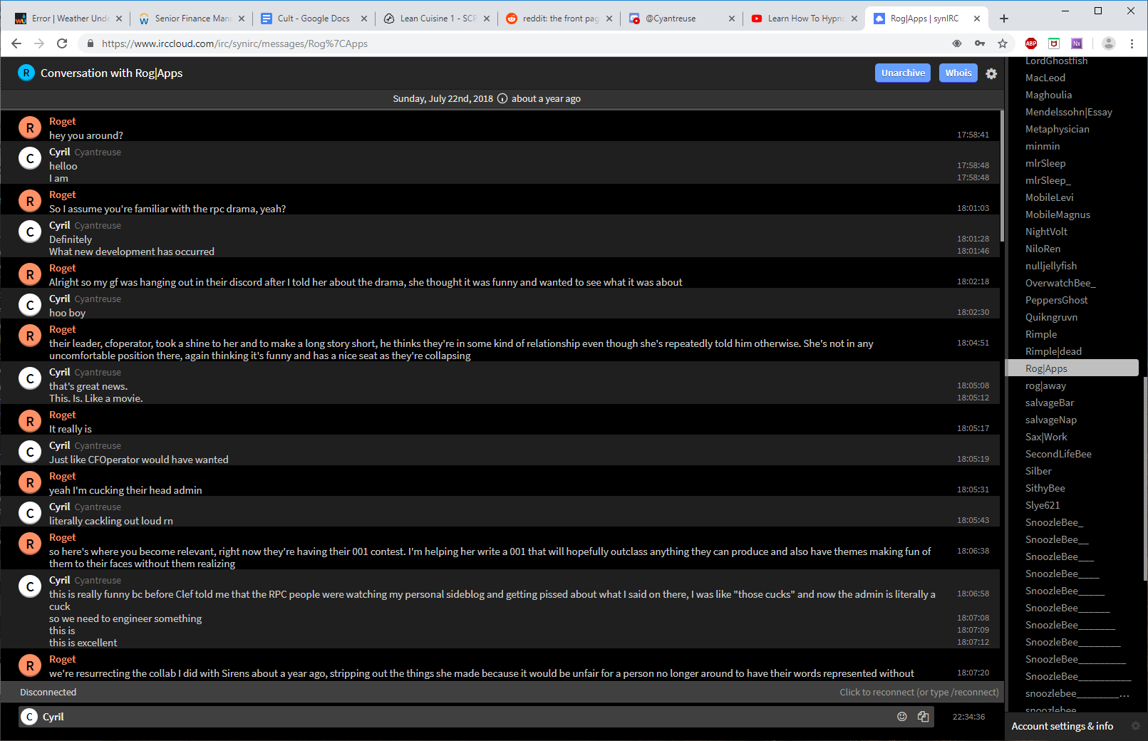Go back with browser back arrow
Image resolution: width=1148 pixels, height=741 pixels.
tap(16, 43)
